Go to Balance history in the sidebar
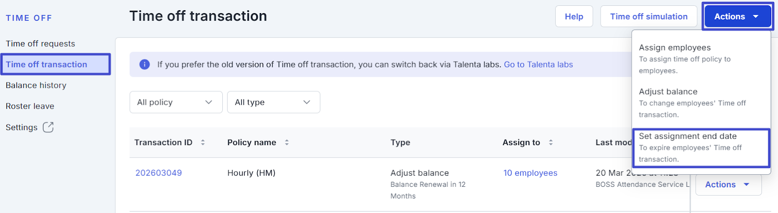The height and width of the screenshot is (213, 778). (x=36, y=85)
